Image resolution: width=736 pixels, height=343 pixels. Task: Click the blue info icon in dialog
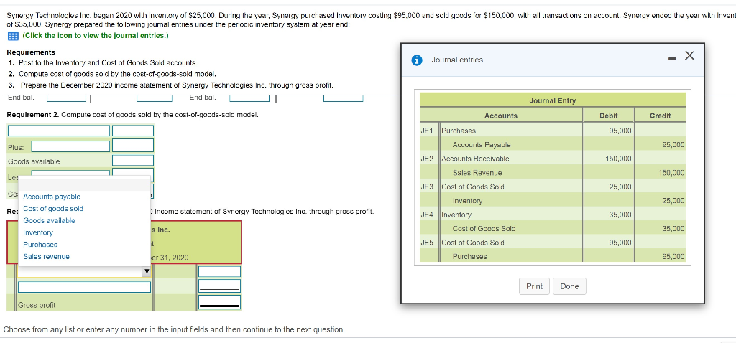pyautogui.click(x=416, y=60)
